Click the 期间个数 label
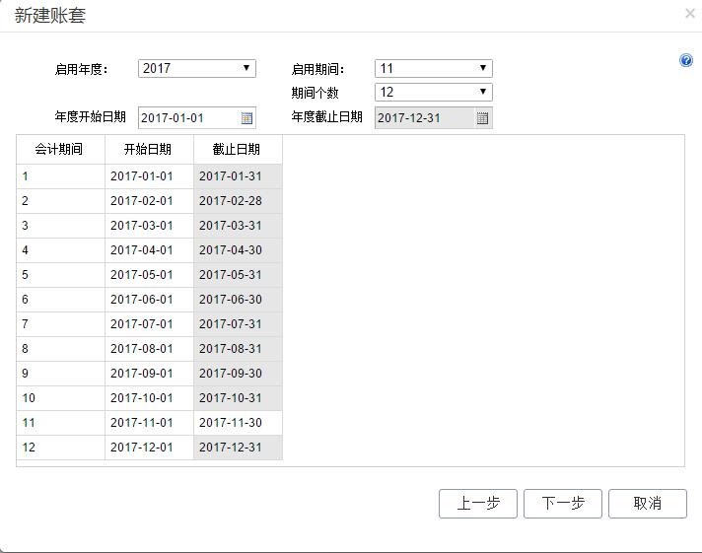The image size is (702, 553). coord(315,93)
